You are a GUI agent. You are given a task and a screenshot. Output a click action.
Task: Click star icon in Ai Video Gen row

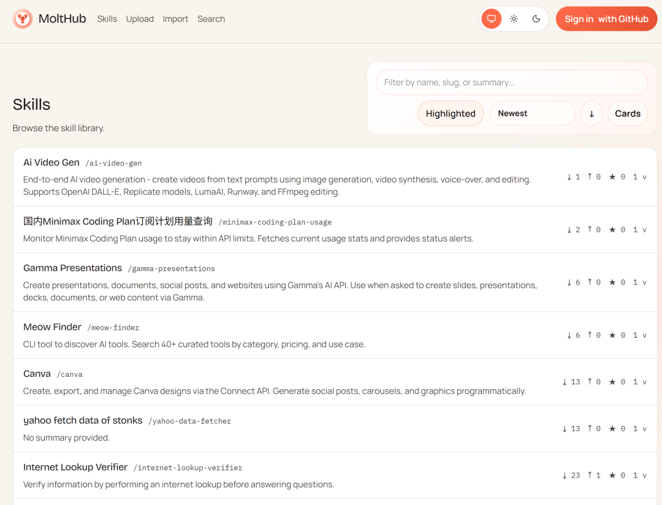[x=612, y=177]
